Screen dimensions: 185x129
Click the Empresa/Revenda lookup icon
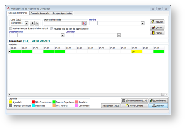(x=84, y=23)
